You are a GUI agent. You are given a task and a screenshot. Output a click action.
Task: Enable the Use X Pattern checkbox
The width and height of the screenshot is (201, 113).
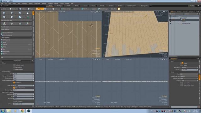[x=14, y=102]
